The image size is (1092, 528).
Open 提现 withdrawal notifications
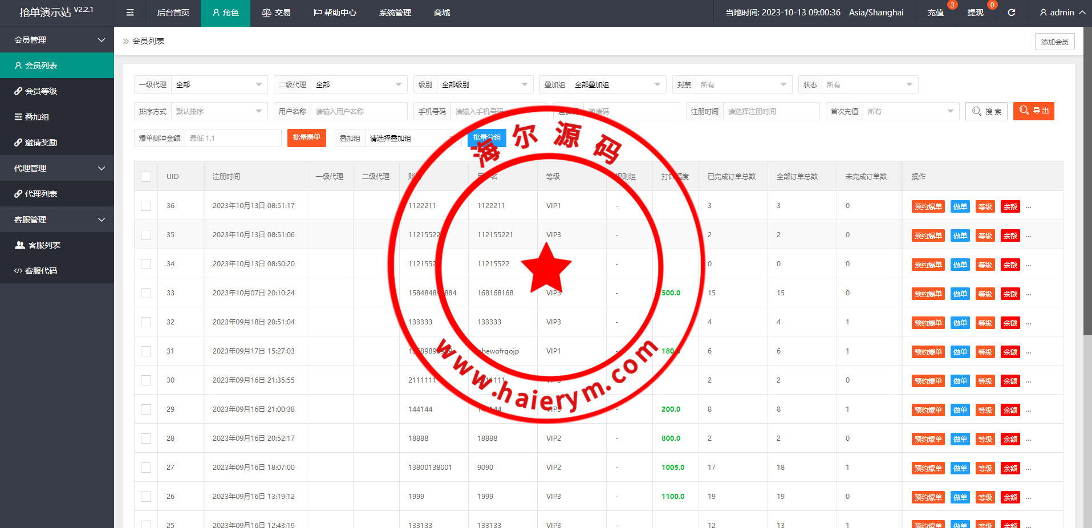(975, 13)
